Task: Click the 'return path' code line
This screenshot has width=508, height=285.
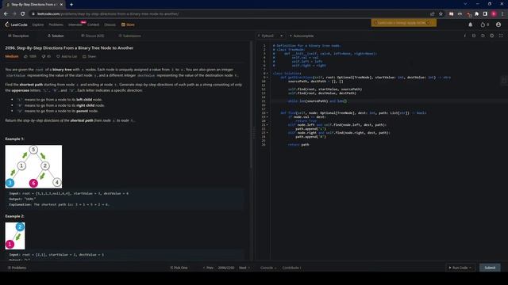Action: 298,145
